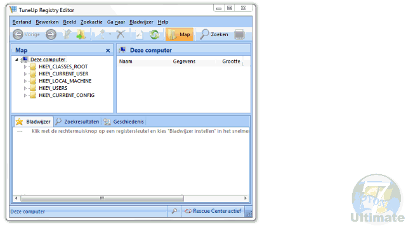Click the HKEY_LOCAL_MACHINE folder icon
Viewport: 406px width, 228px height.
(x=33, y=81)
